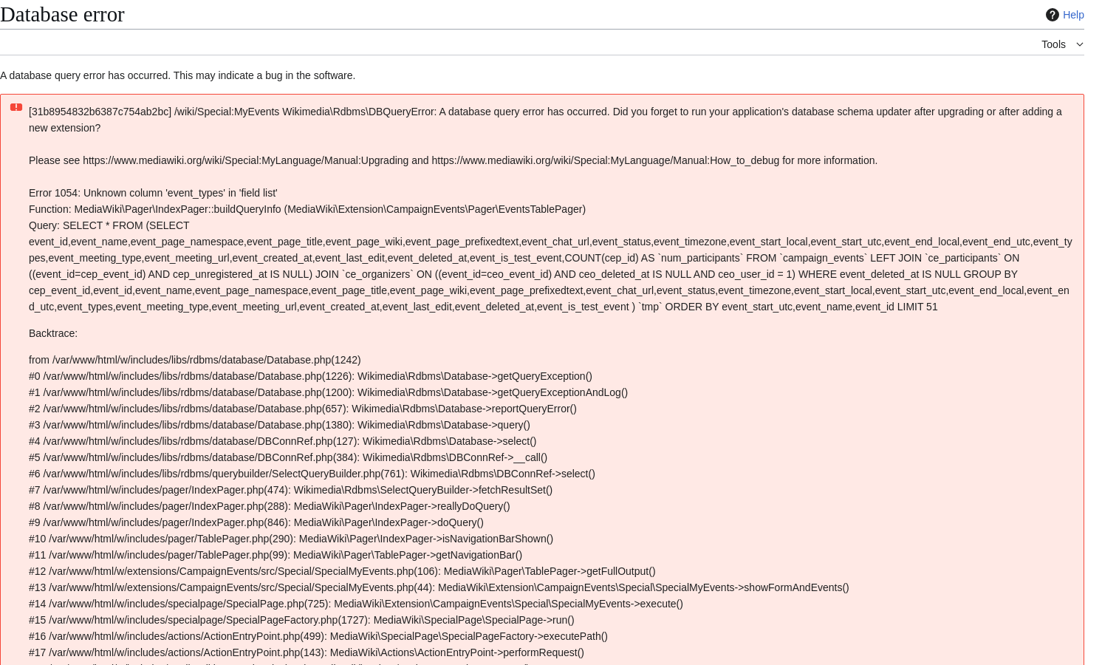Select backtrace line #14 SpecialMyEvents->execute()
Viewport: 1102px width, 665px height.
tap(356, 604)
